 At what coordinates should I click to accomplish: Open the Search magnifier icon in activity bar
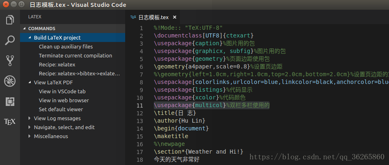[10, 40]
